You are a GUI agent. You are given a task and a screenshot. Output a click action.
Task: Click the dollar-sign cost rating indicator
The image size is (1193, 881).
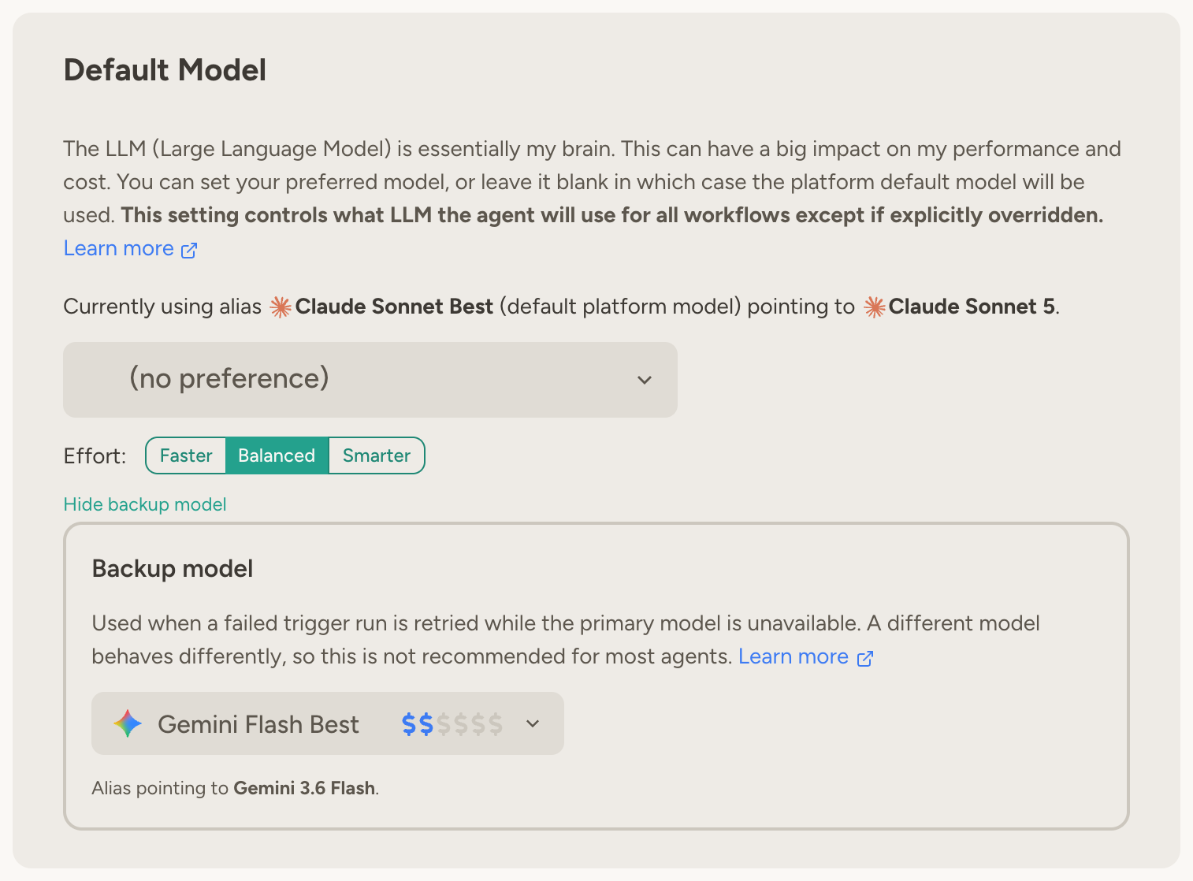(452, 723)
